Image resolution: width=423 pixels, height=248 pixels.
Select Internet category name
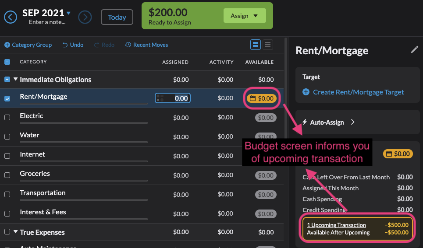(32, 154)
